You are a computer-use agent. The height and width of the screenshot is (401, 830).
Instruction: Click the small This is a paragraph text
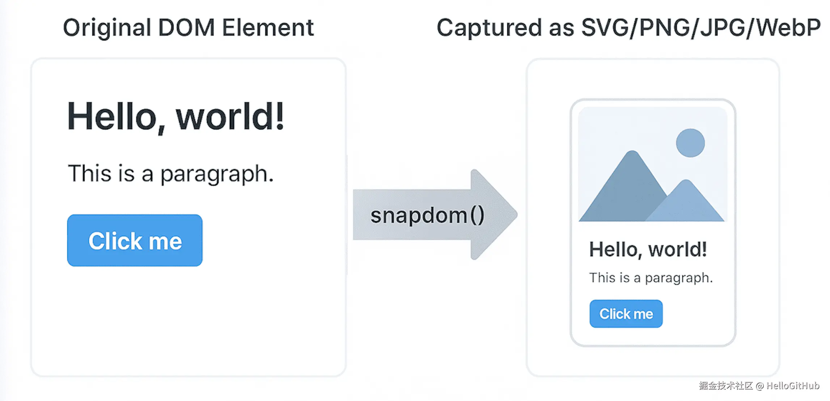click(x=651, y=278)
